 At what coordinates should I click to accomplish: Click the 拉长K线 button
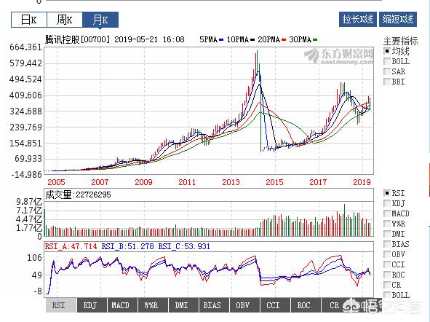(x=357, y=19)
